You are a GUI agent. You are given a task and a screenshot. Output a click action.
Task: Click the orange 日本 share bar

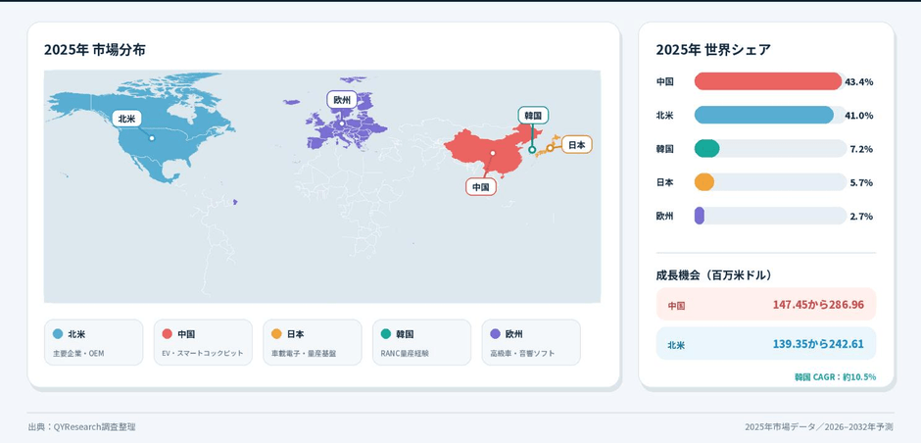coord(704,182)
